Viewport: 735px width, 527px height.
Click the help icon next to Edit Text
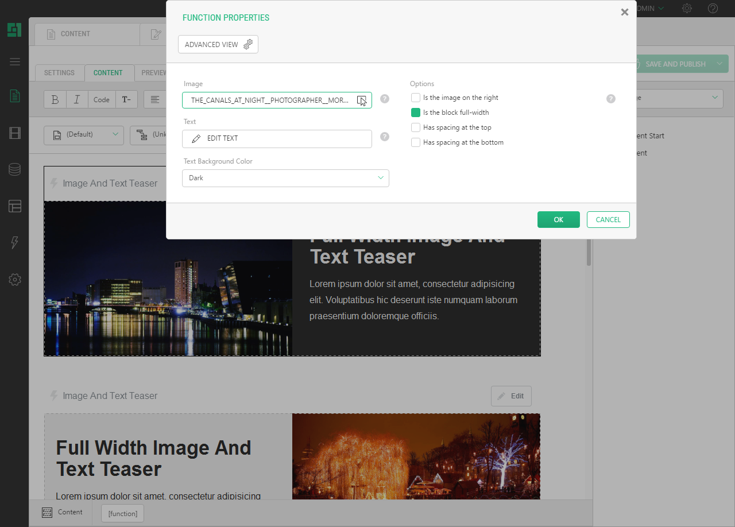[385, 137]
